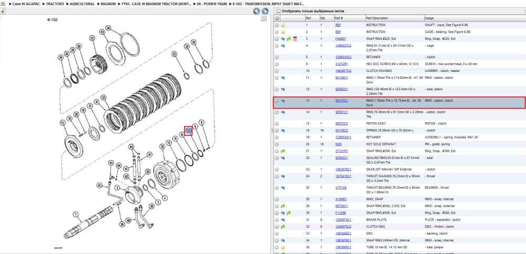Click the blue arrow icon in Ref 11 row
The height and width of the screenshot is (254, 526).
283,78
